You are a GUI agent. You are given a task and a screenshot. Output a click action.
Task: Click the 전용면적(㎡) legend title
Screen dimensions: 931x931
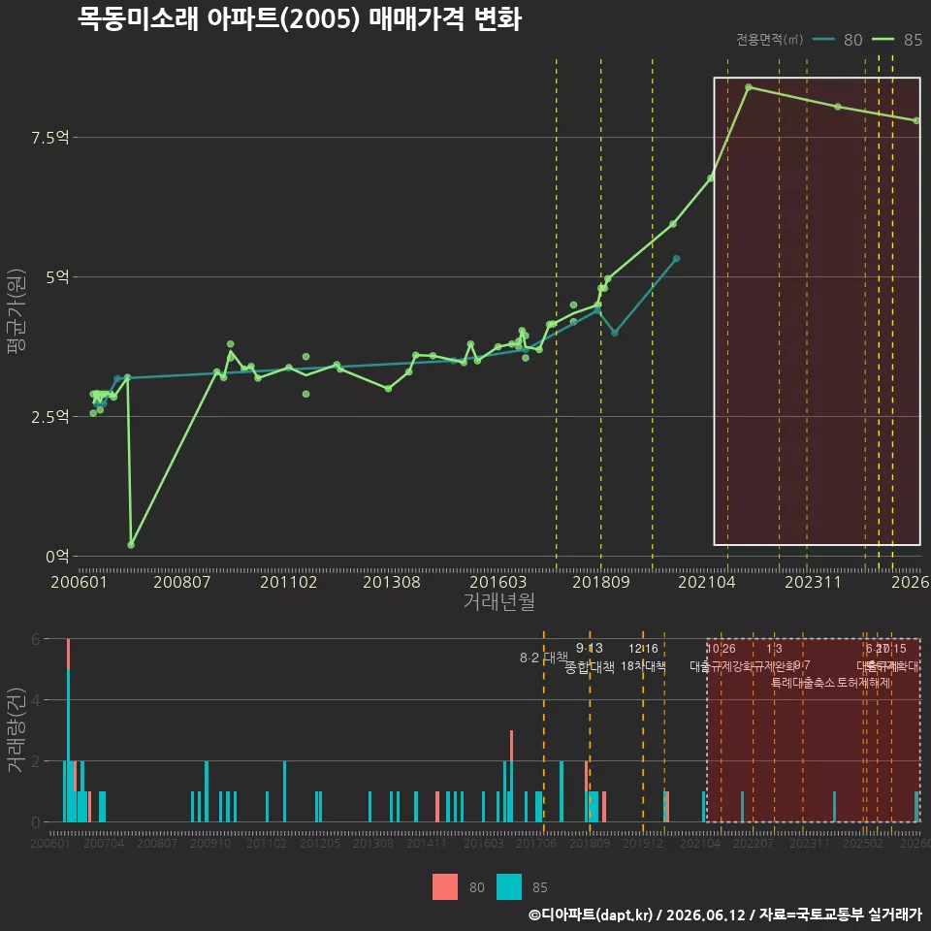pyautogui.click(x=769, y=40)
